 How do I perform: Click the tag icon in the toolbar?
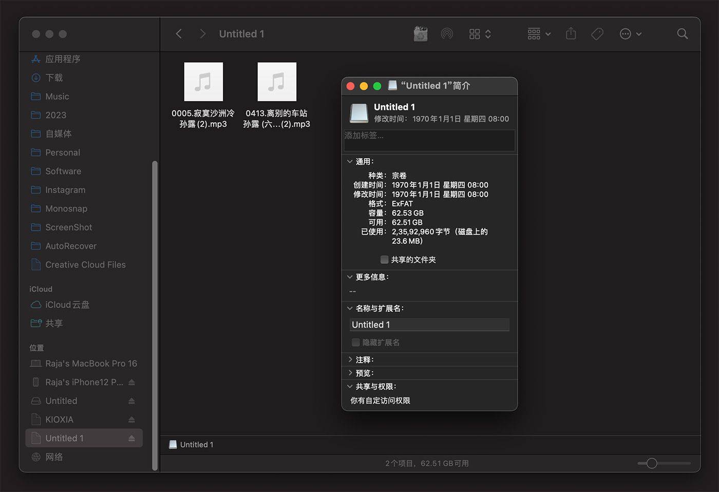click(597, 34)
